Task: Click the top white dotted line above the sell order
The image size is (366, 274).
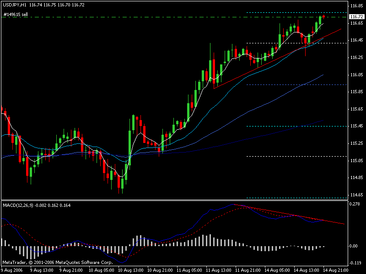Action: [x=293, y=12]
